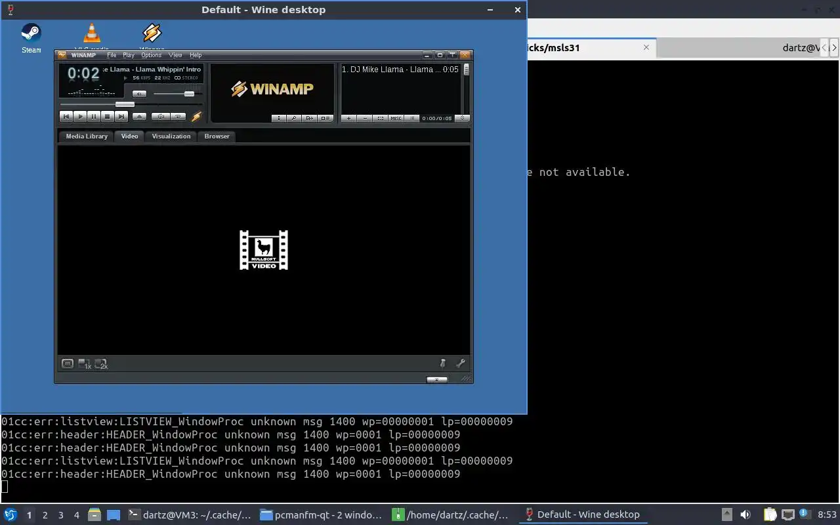Viewport: 840px width, 525px height.
Task: Open the vertical dots menu under Winamp logo
Action: [x=279, y=118]
